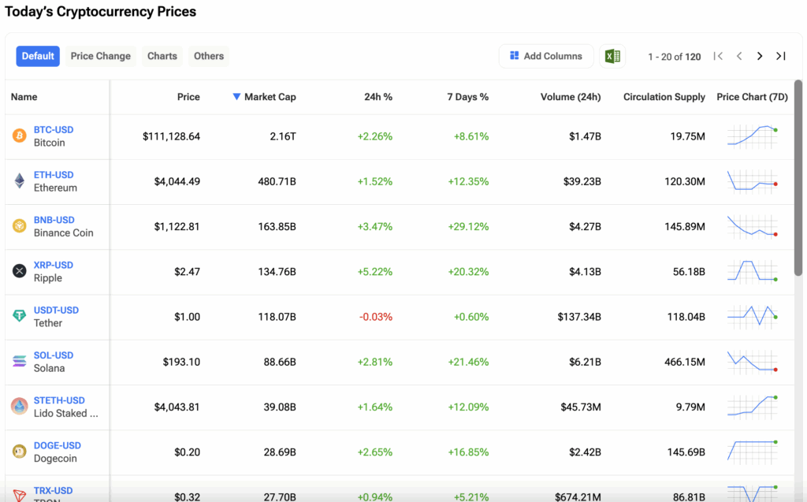Jump to the last page arrow

click(780, 56)
